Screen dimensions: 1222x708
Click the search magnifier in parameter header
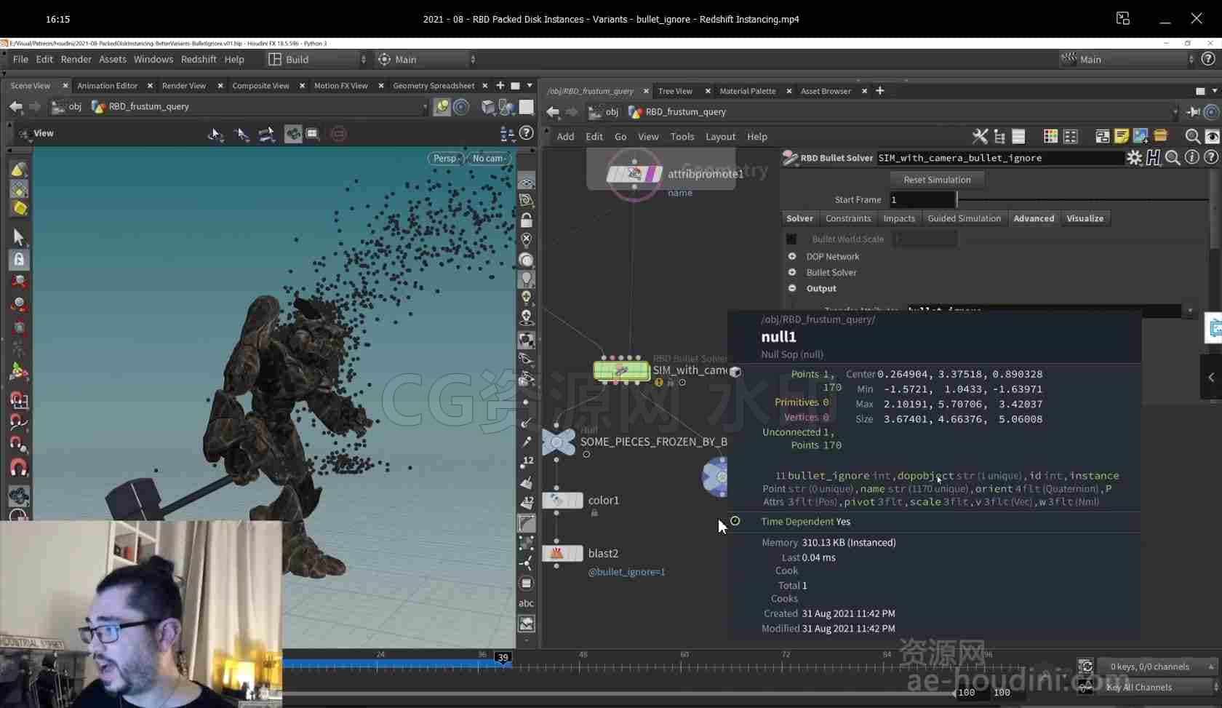point(1173,158)
